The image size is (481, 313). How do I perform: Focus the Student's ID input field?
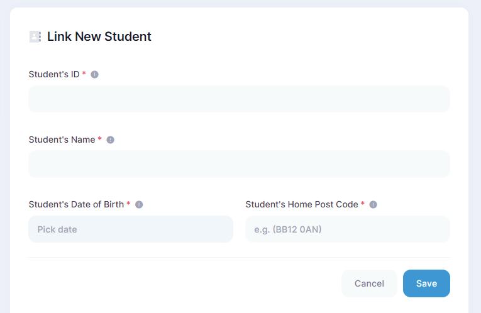[239, 99]
